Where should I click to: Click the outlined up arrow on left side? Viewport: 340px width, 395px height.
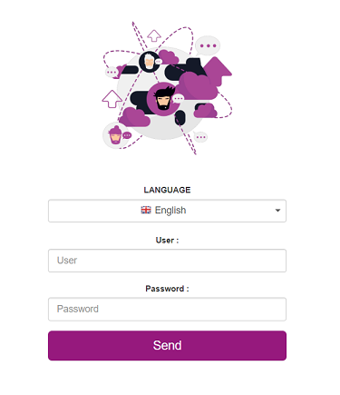click(112, 99)
